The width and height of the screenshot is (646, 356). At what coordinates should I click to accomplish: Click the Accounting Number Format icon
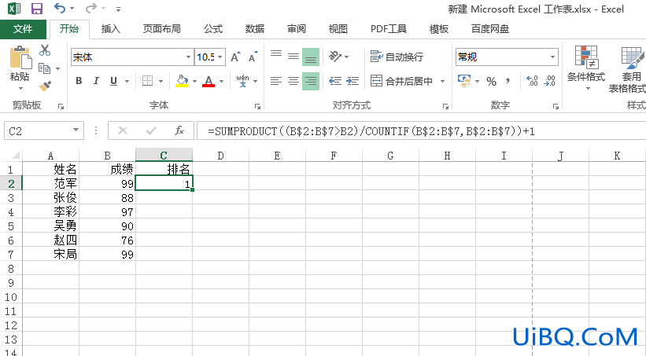pos(464,81)
